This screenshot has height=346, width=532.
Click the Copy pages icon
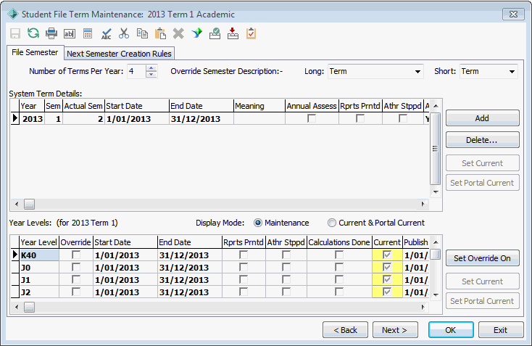(x=142, y=33)
